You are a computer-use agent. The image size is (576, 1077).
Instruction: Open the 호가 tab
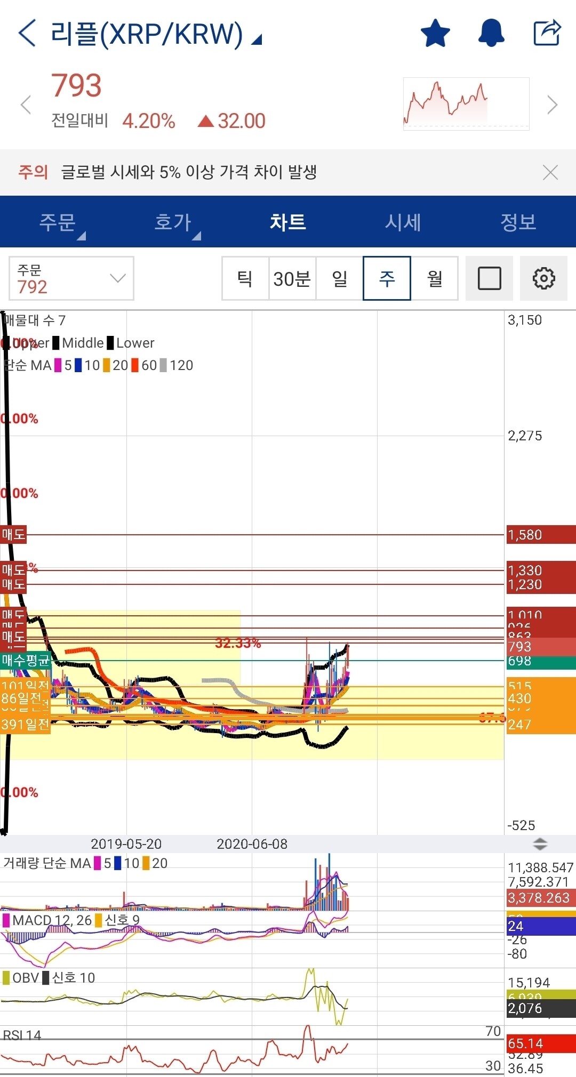pos(173,222)
